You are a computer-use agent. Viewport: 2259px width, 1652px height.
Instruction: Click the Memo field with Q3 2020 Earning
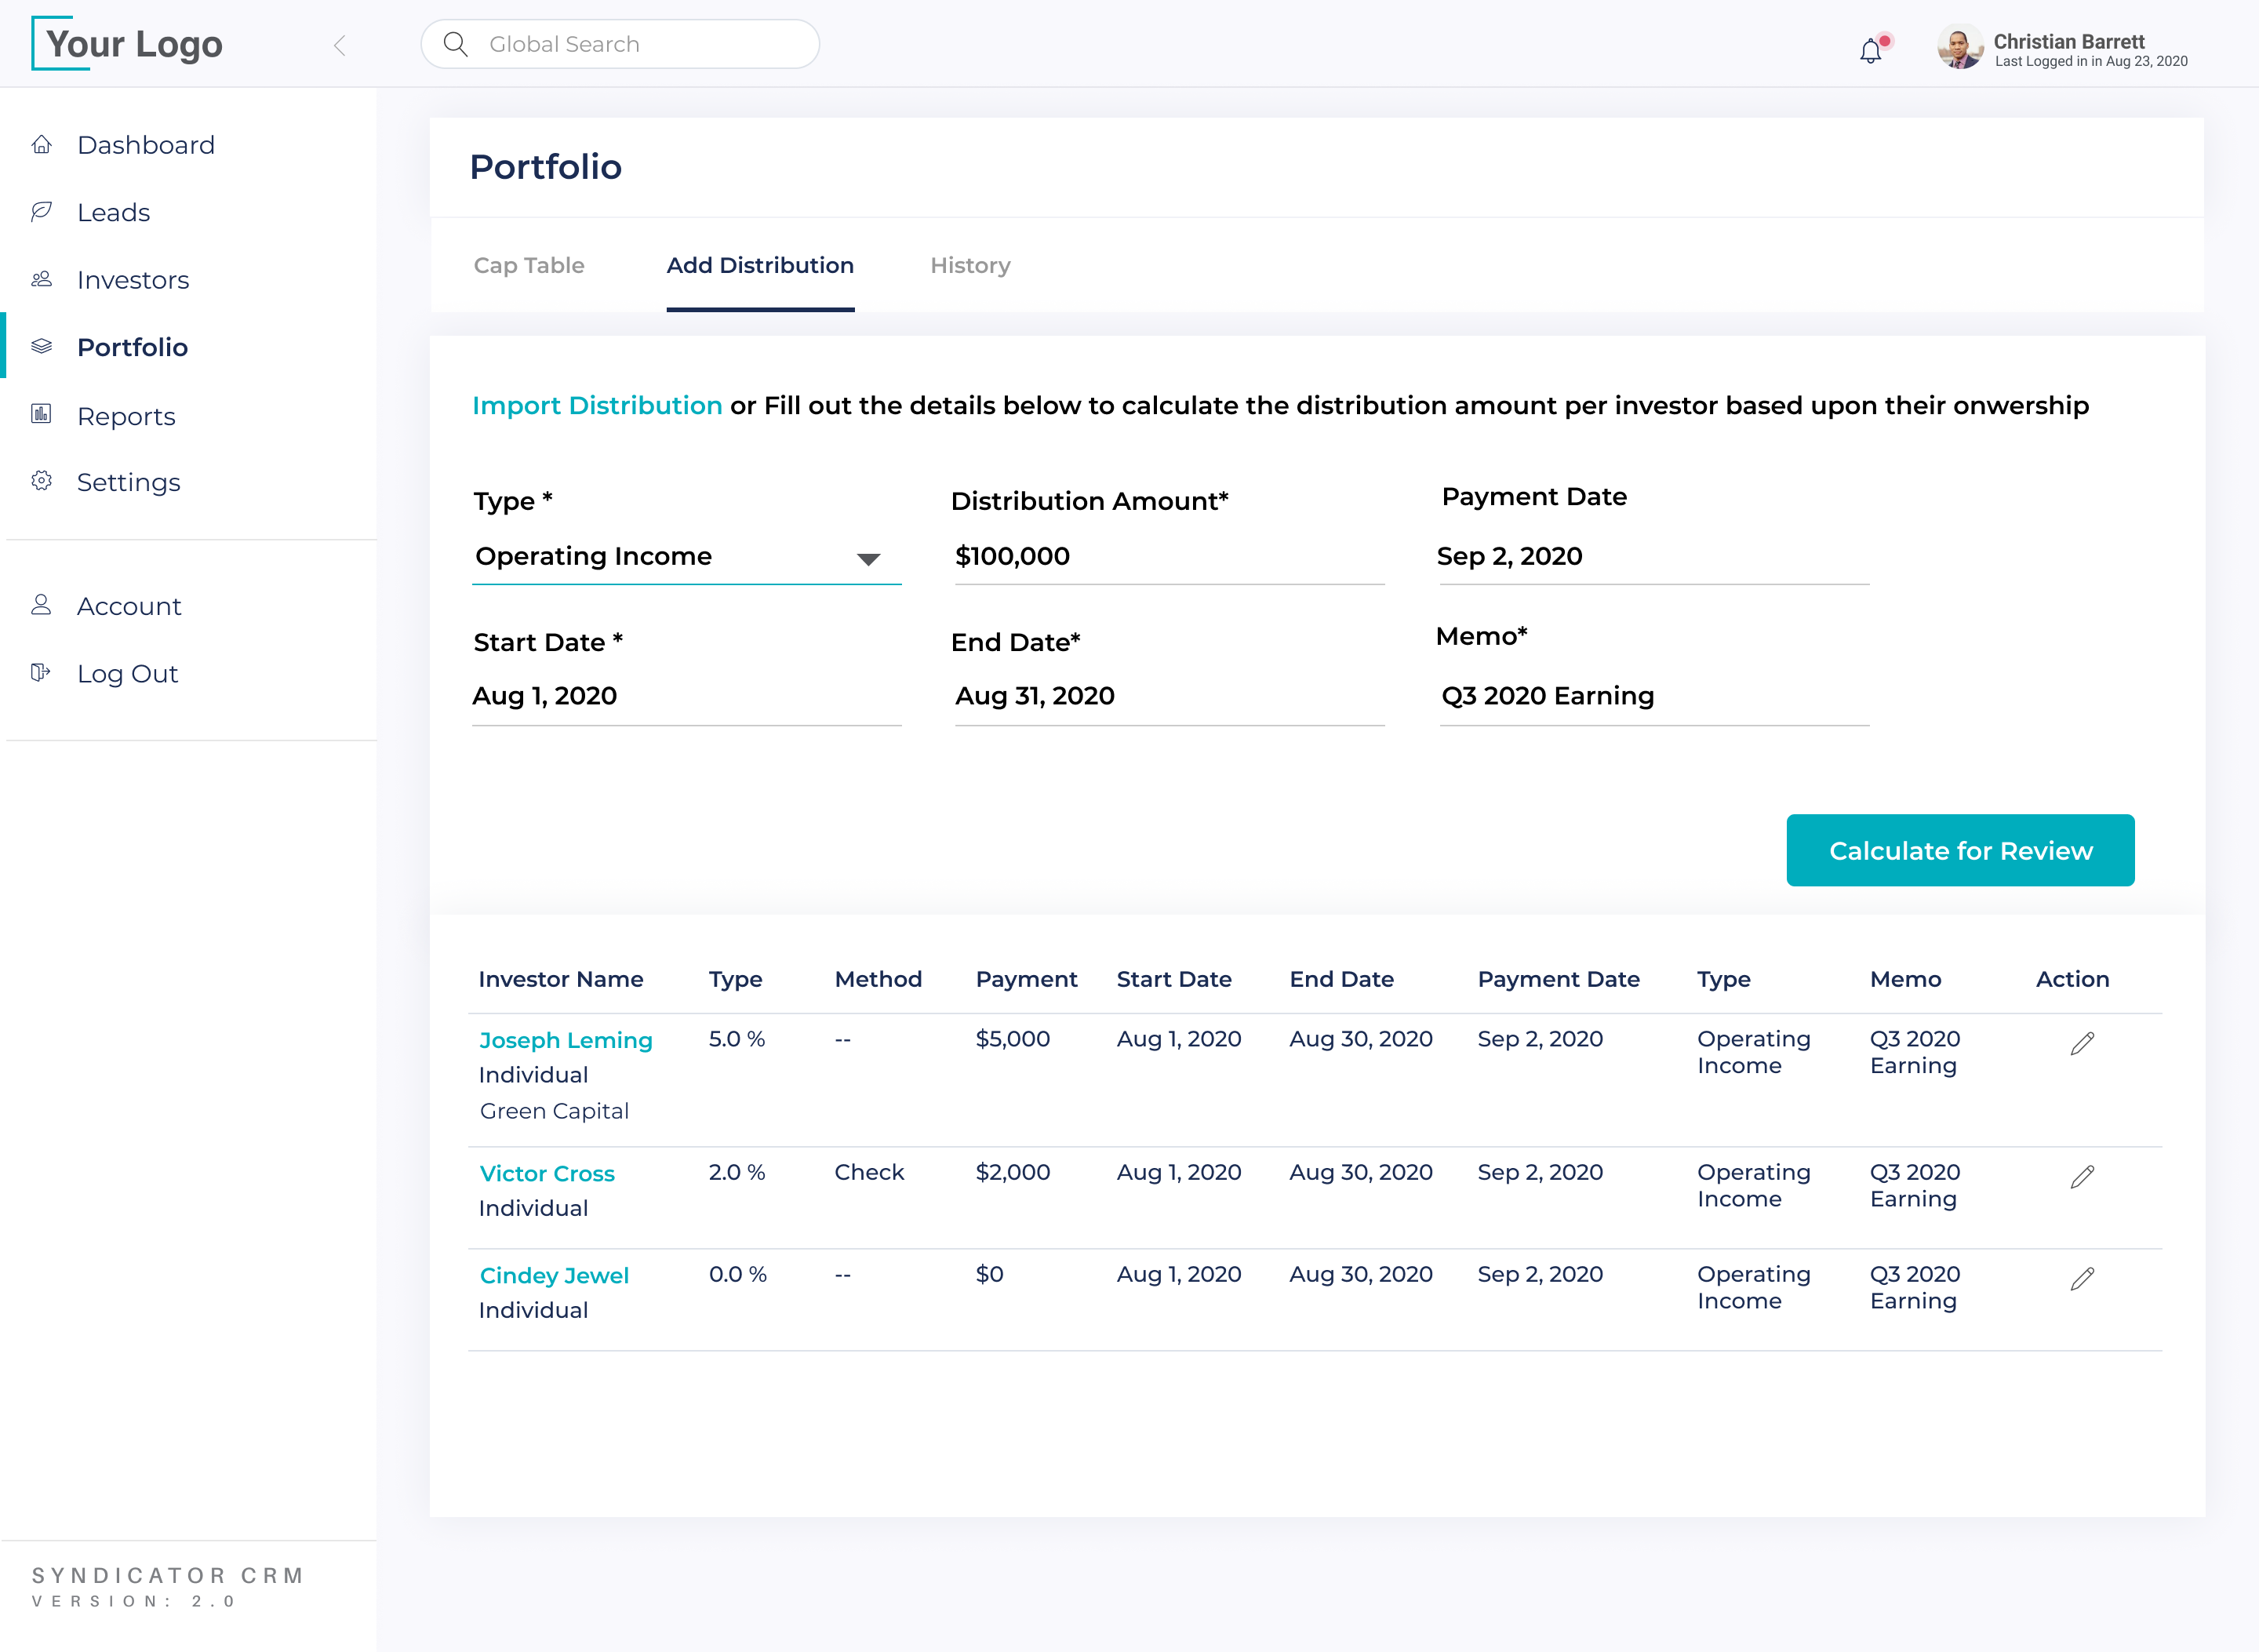point(1652,696)
